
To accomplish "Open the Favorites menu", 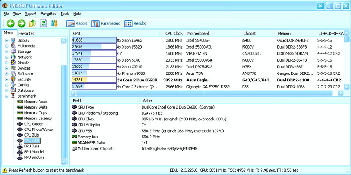I will 48,14.
